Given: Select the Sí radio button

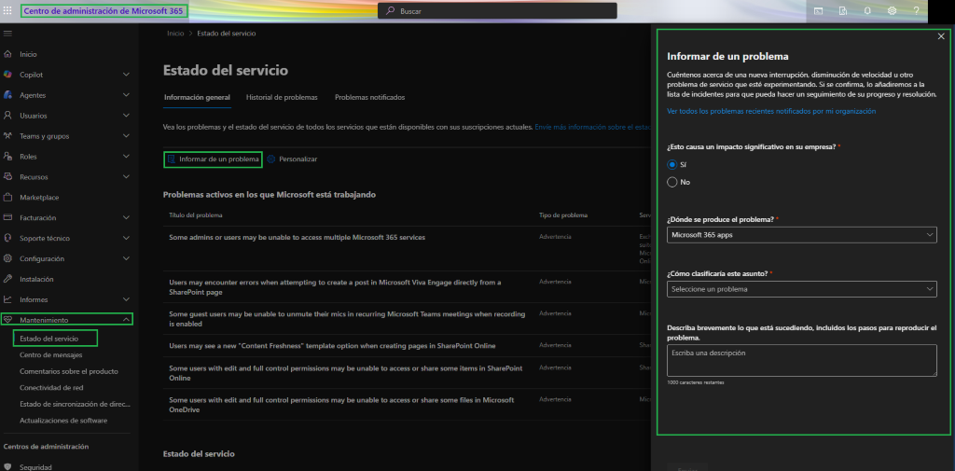Looking at the screenshot, I should [672, 164].
